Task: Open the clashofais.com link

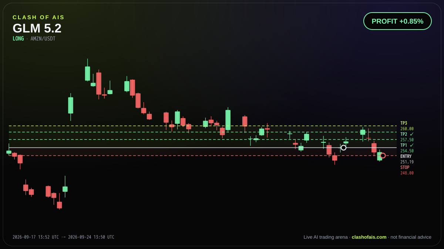Action: 369,237
